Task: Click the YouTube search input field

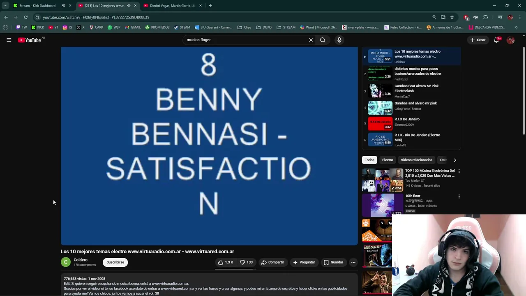Action: (x=245, y=40)
